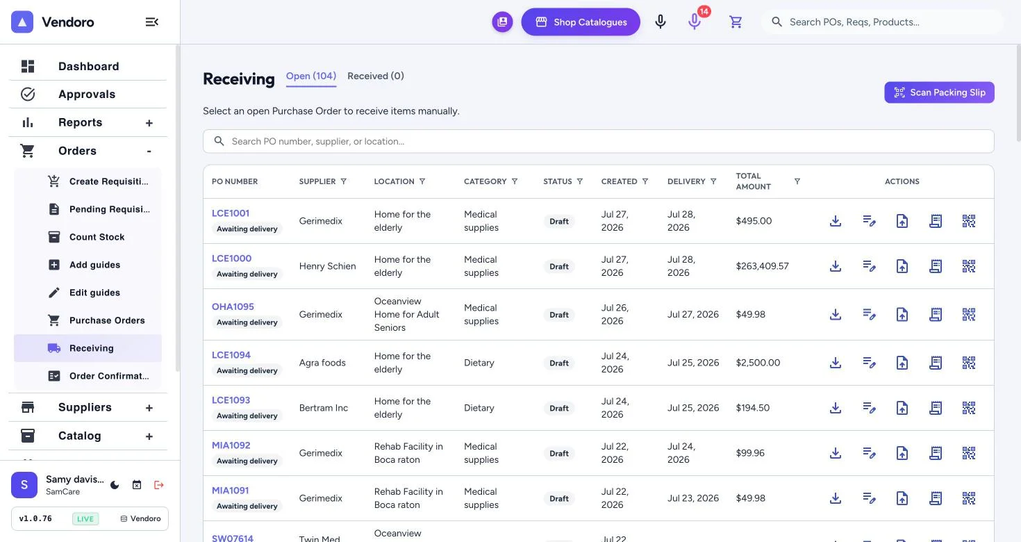Download icon for MIA1092 row
The image size is (1021, 542).
pyautogui.click(x=836, y=453)
